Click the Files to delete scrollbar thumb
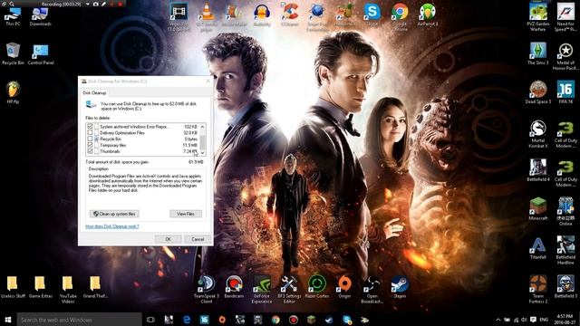580x326 pixels. tap(203, 141)
